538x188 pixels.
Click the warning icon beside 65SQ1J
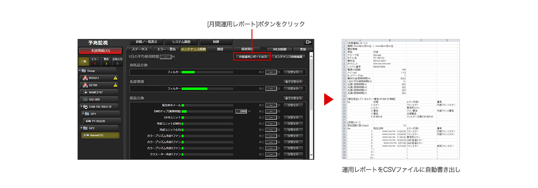click(x=115, y=78)
